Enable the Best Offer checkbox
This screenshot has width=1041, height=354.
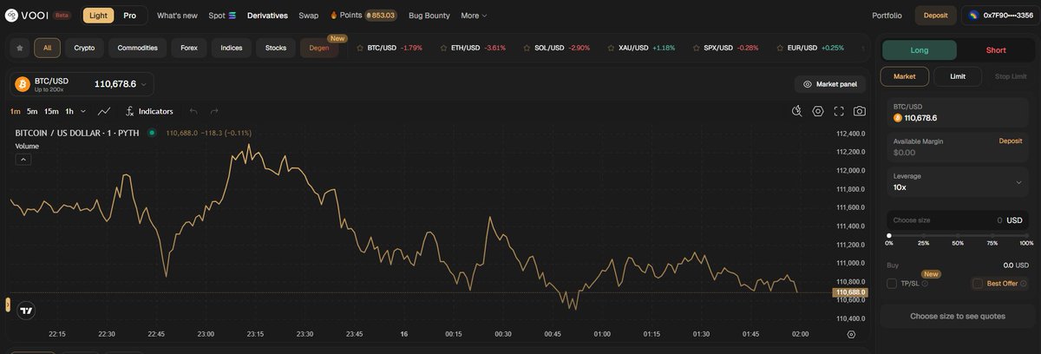[978, 284]
